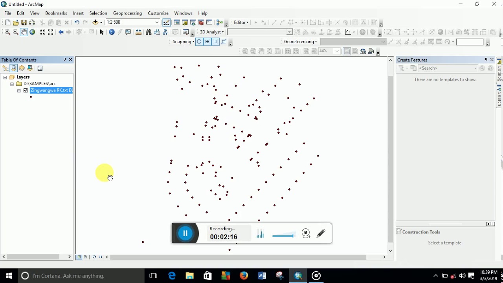
Task: Click the Full Extent globe icon
Action: pos(33,32)
